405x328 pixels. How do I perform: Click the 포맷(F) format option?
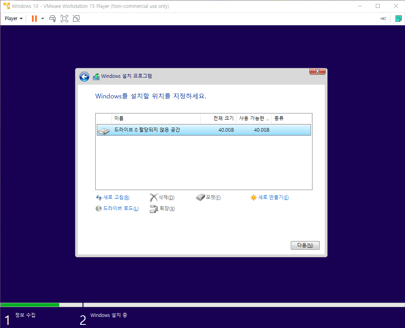pyautogui.click(x=213, y=198)
